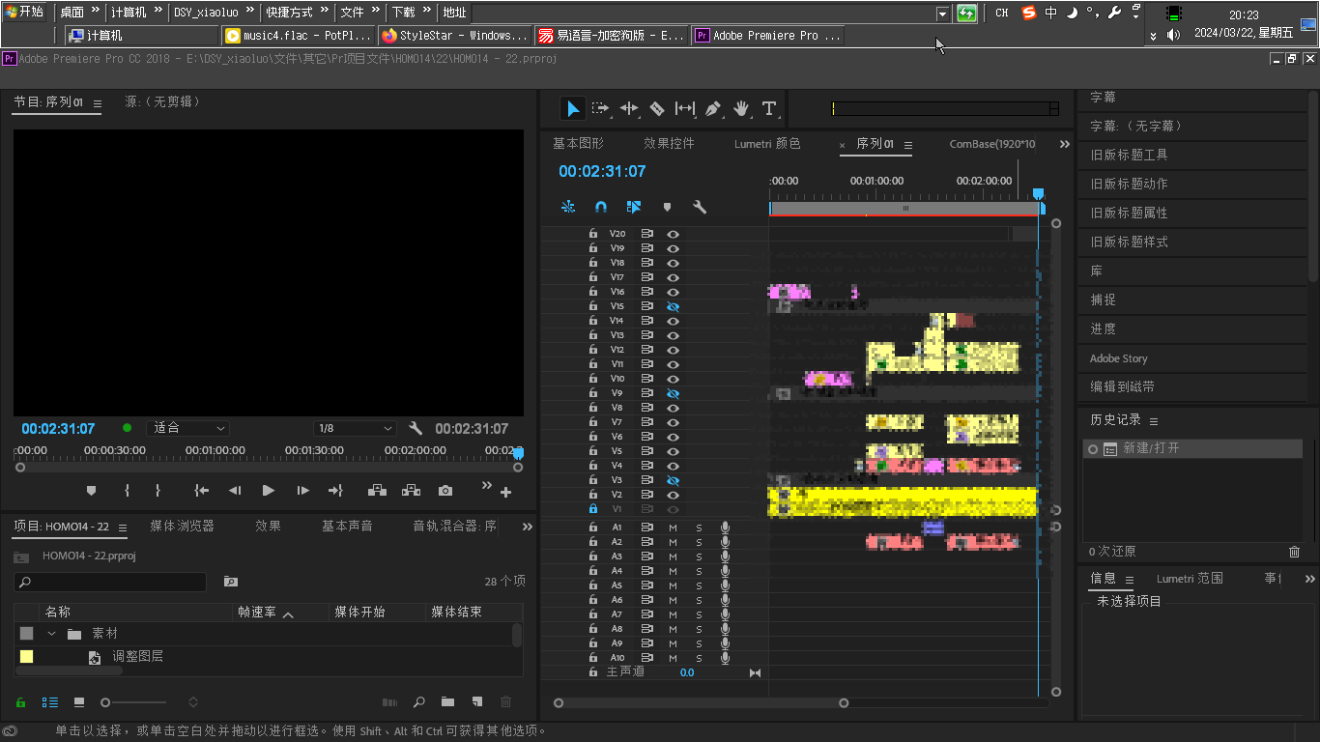Lock track V12
This screenshot has height=742, width=1320.
tap(593, 350)
